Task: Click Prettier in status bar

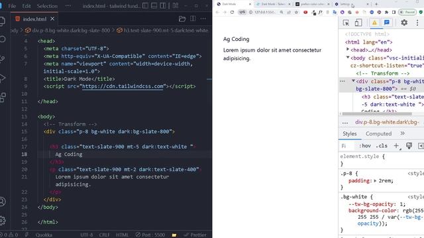Action: tap(195, 235)
